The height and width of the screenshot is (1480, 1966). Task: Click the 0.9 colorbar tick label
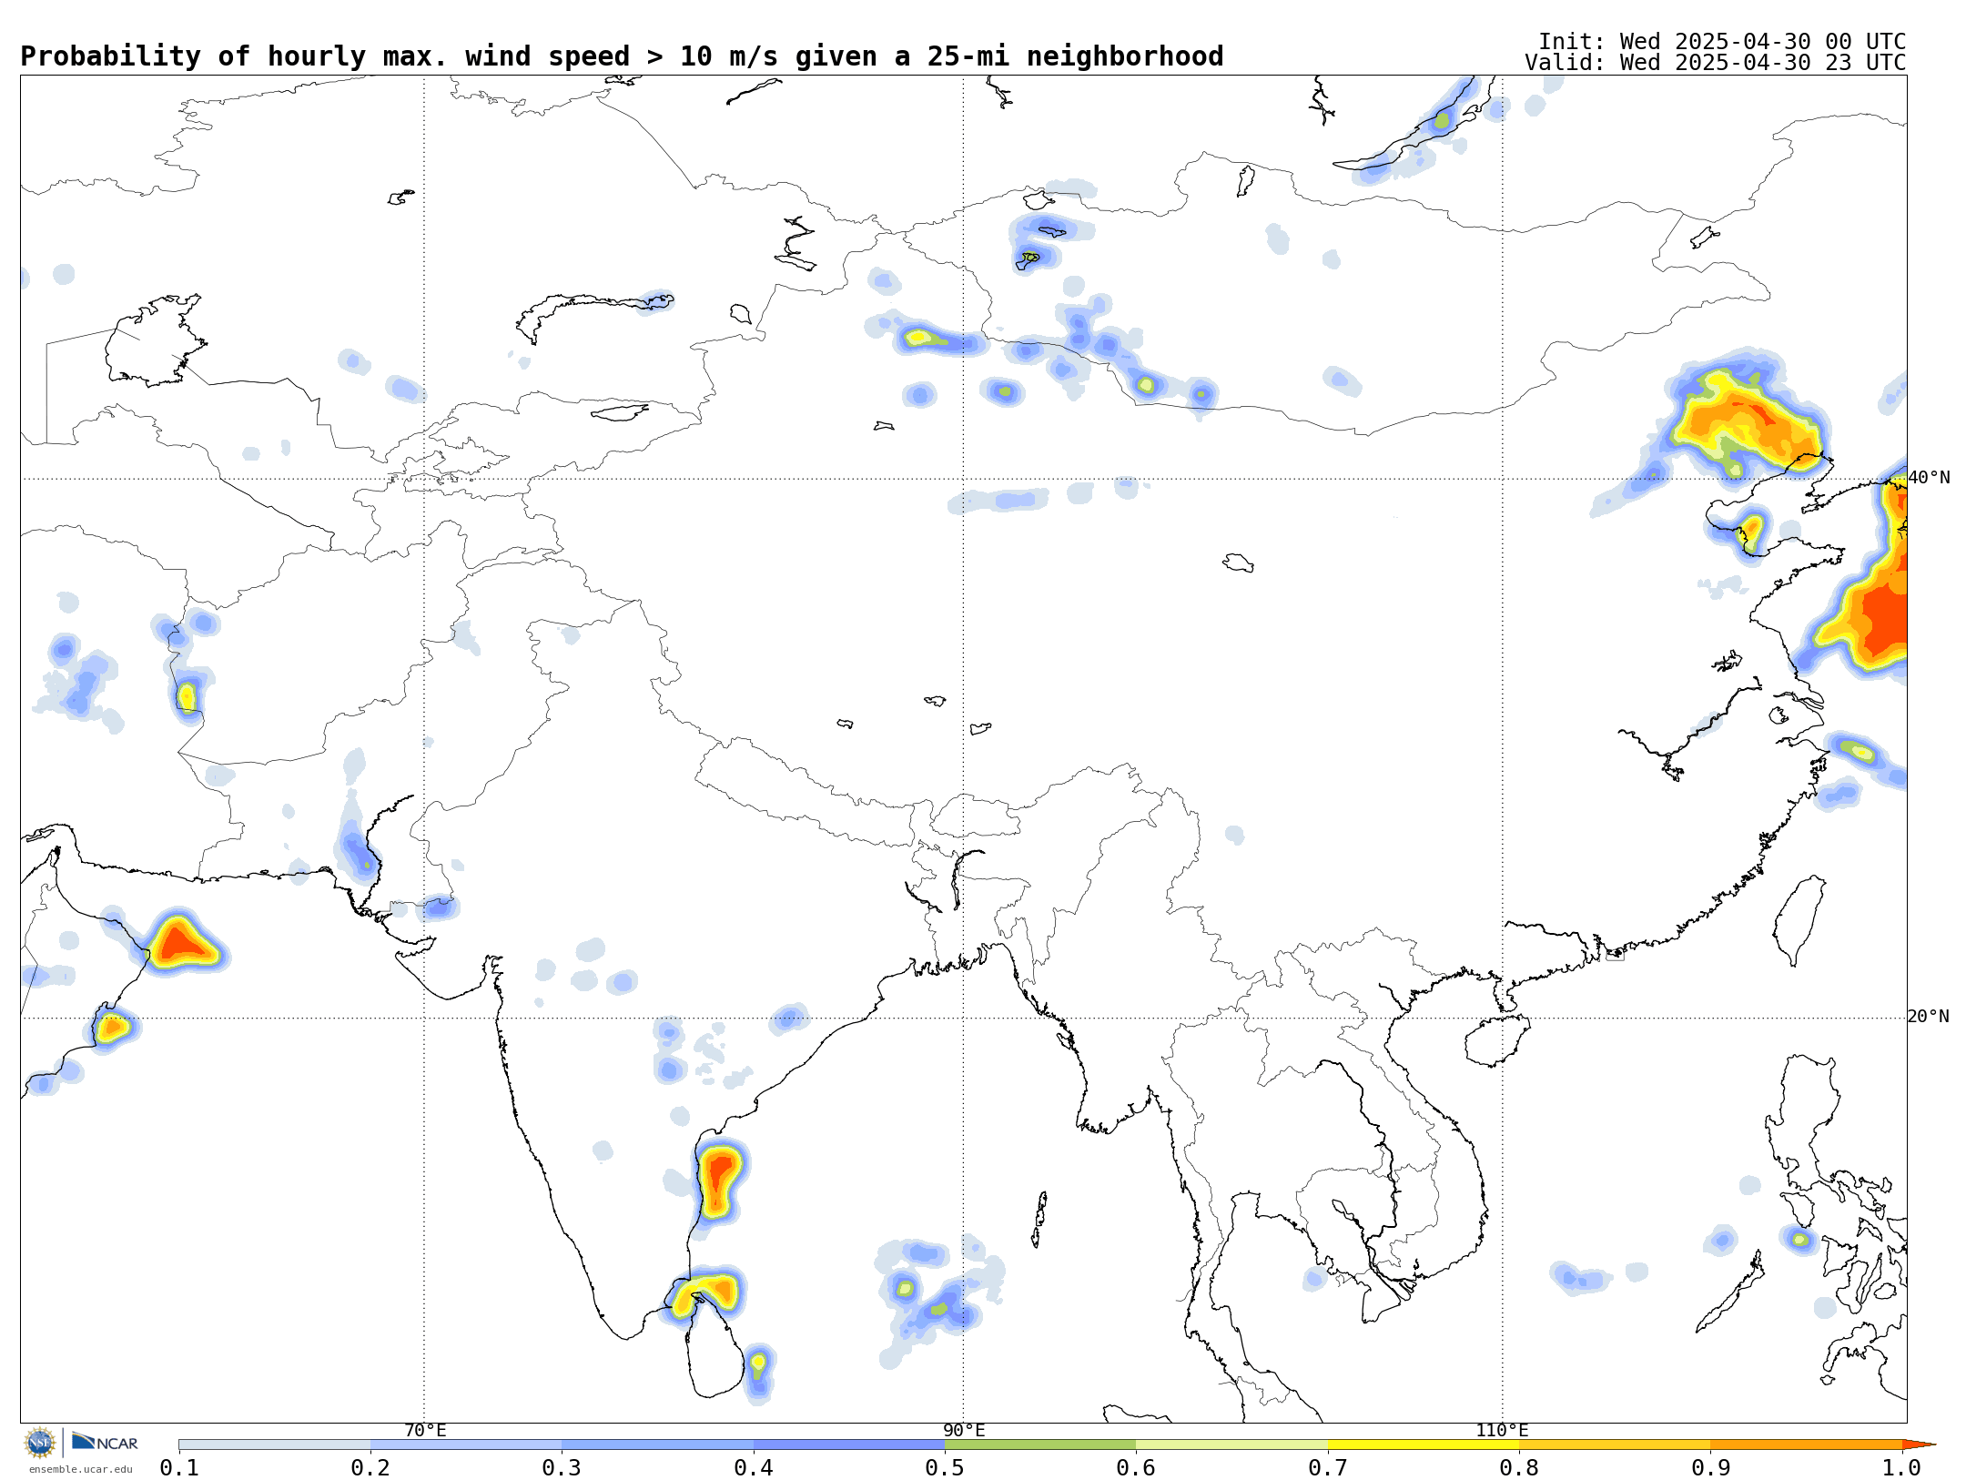pos(1710,1467)
